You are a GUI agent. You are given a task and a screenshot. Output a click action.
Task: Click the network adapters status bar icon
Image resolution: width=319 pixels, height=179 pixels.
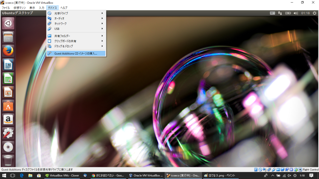[269, 170]
